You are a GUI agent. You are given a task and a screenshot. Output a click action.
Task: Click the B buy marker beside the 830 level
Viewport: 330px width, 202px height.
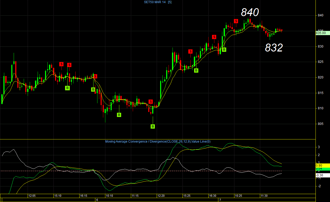pyautogui.click(x=224, y=49)
